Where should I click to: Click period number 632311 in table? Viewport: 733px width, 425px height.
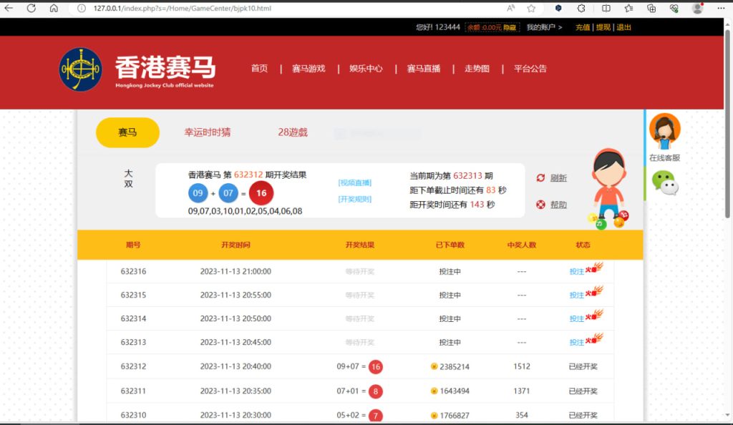point(133,391)
